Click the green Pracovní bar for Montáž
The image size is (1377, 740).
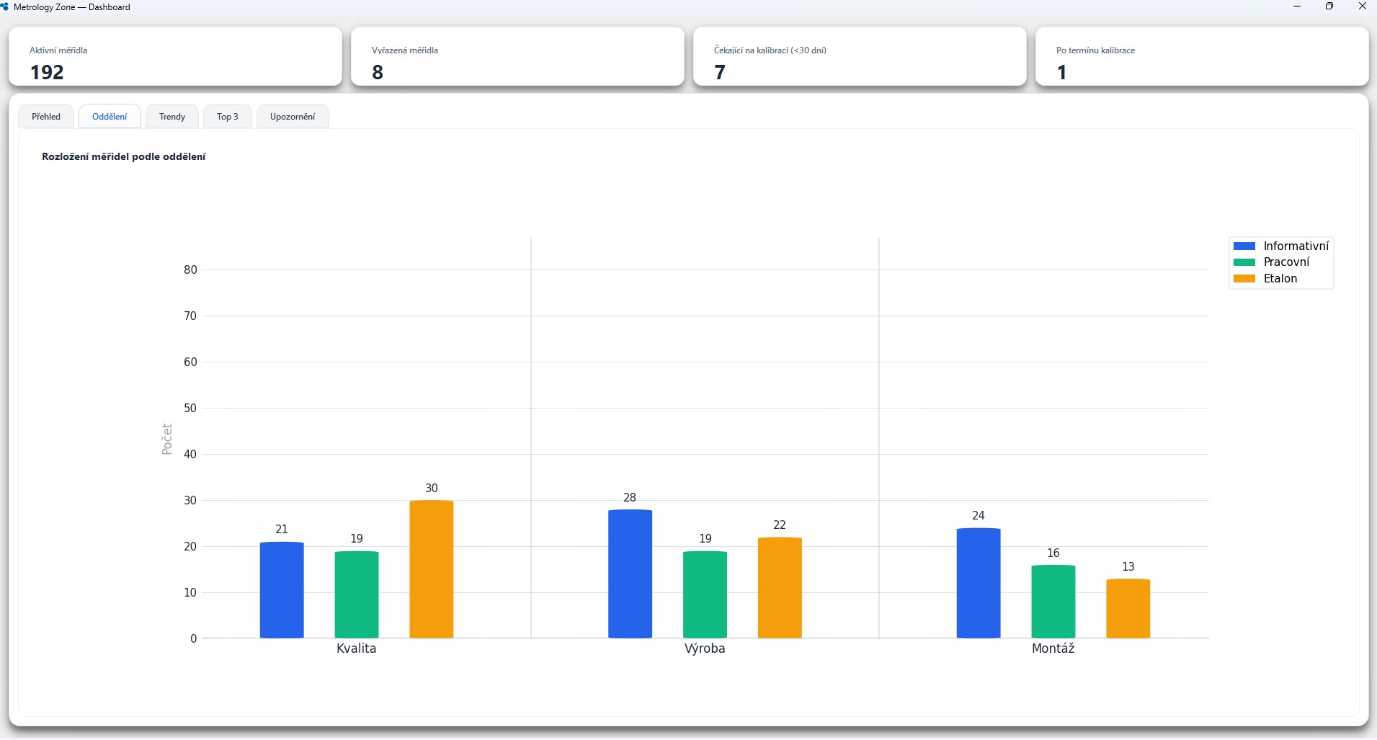1053,602
